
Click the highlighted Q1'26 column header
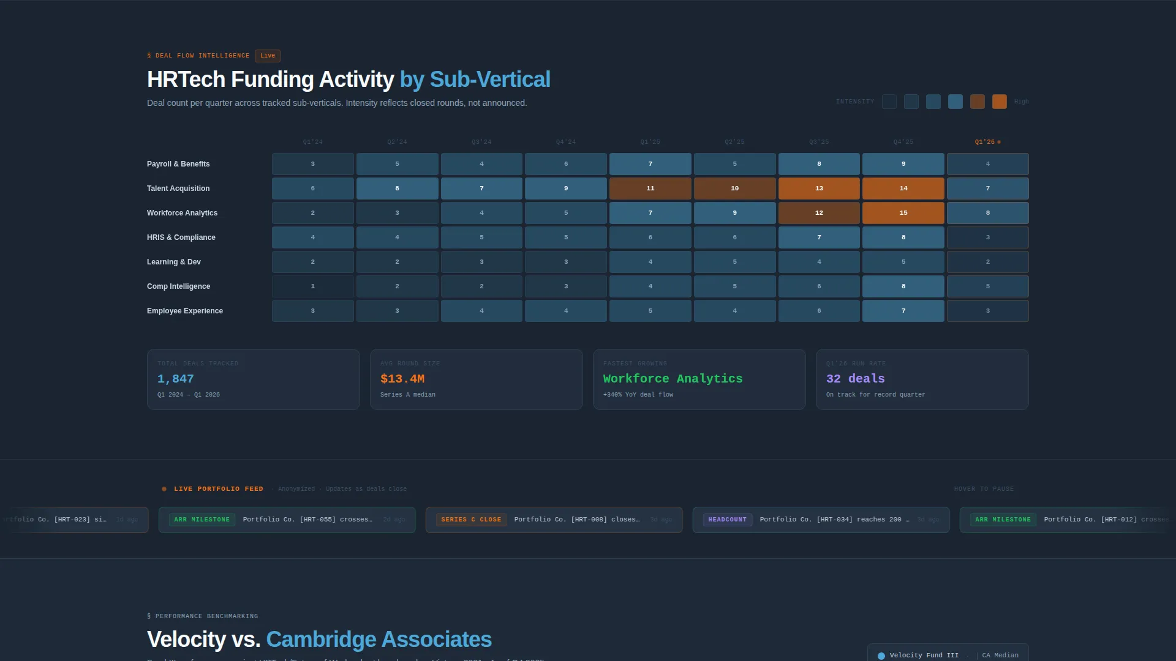coord(987,142)
